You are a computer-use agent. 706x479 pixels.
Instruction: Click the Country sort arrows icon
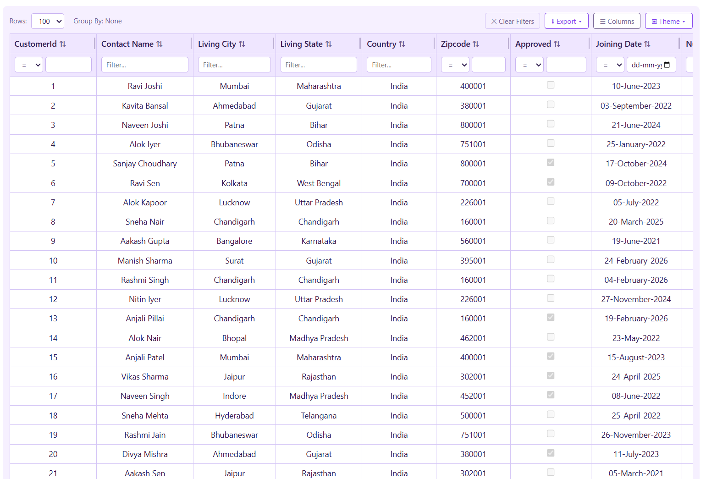(x=402, y=44)
